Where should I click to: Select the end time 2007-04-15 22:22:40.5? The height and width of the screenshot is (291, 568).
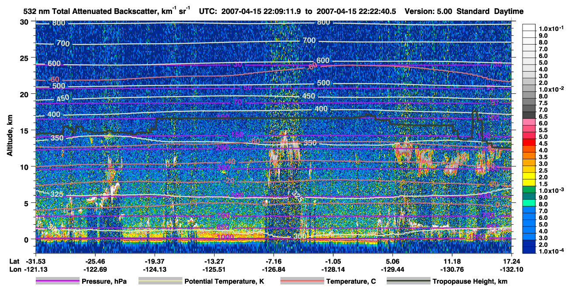(356, 12)
